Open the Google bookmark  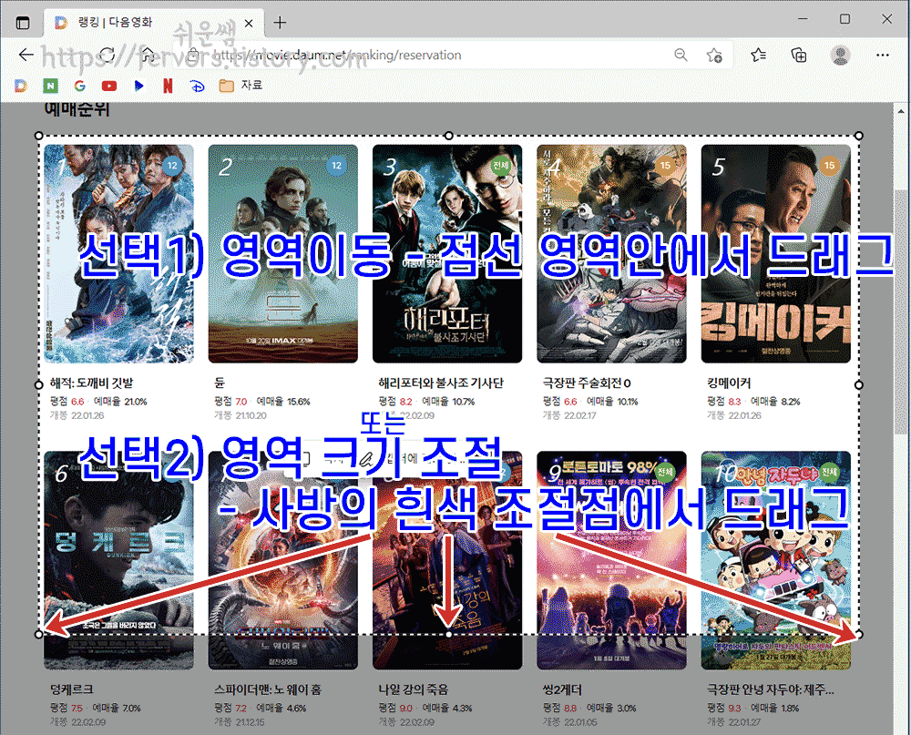coord(80,86)
